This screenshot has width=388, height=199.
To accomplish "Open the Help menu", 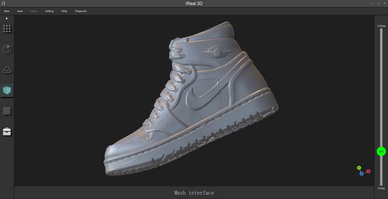I will 65,11.
